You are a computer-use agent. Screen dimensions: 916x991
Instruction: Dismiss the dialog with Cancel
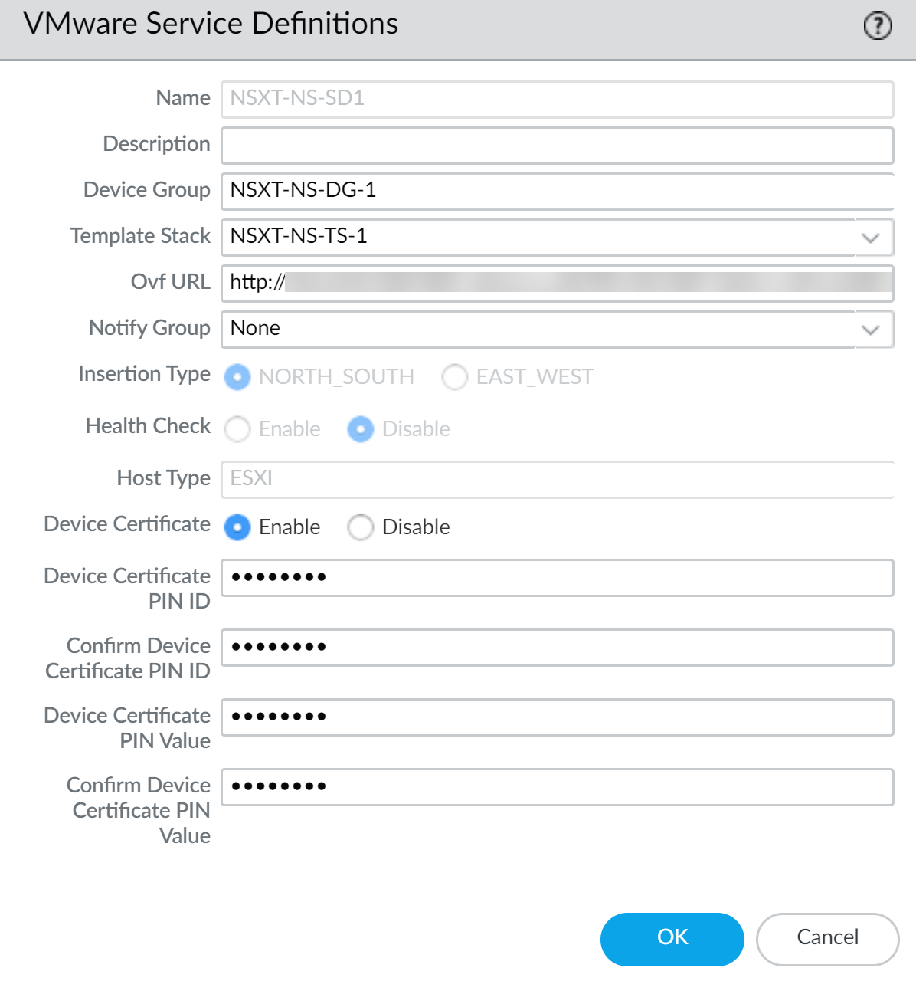[x=827, y=940]
